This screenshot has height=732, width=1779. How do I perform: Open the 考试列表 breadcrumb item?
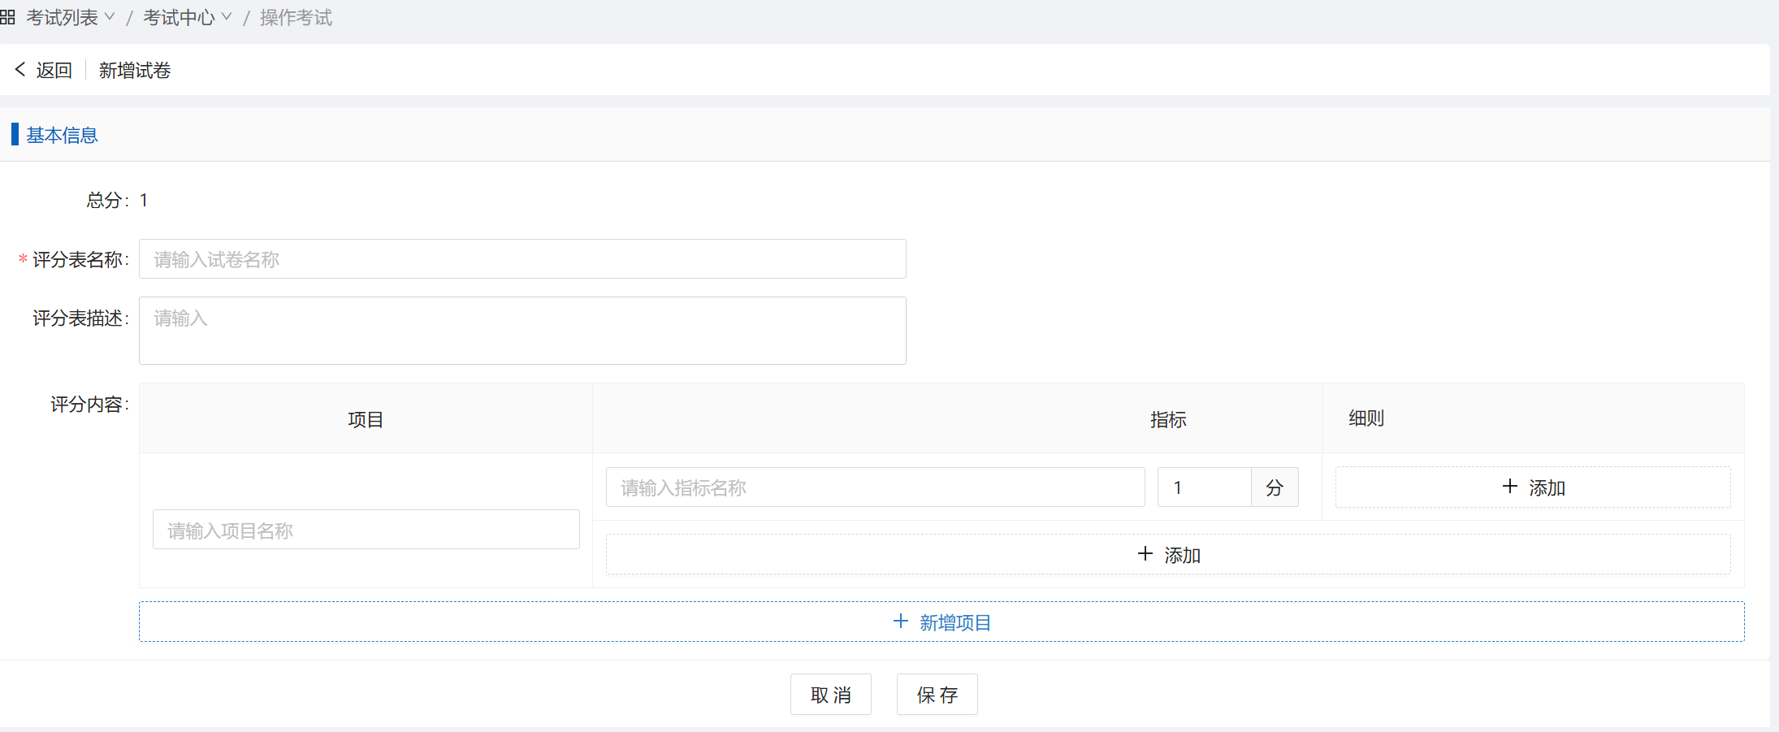click(x=62, y=17)
